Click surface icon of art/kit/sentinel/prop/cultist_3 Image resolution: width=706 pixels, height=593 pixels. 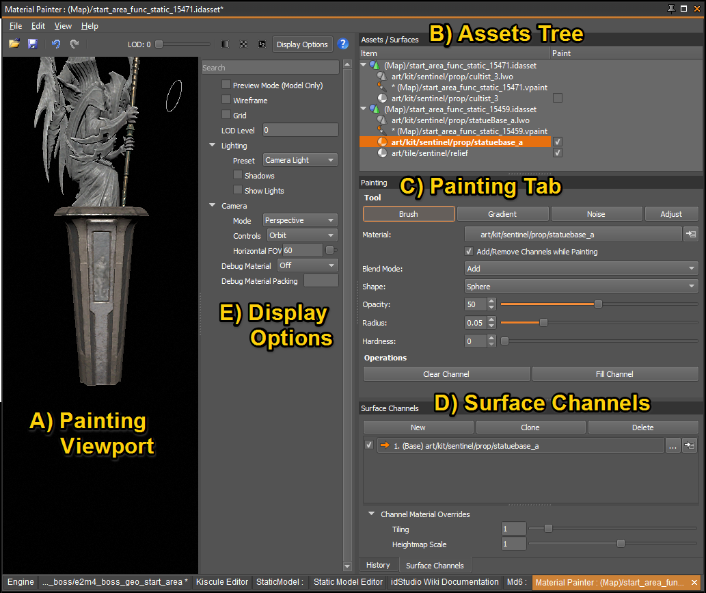382,98
